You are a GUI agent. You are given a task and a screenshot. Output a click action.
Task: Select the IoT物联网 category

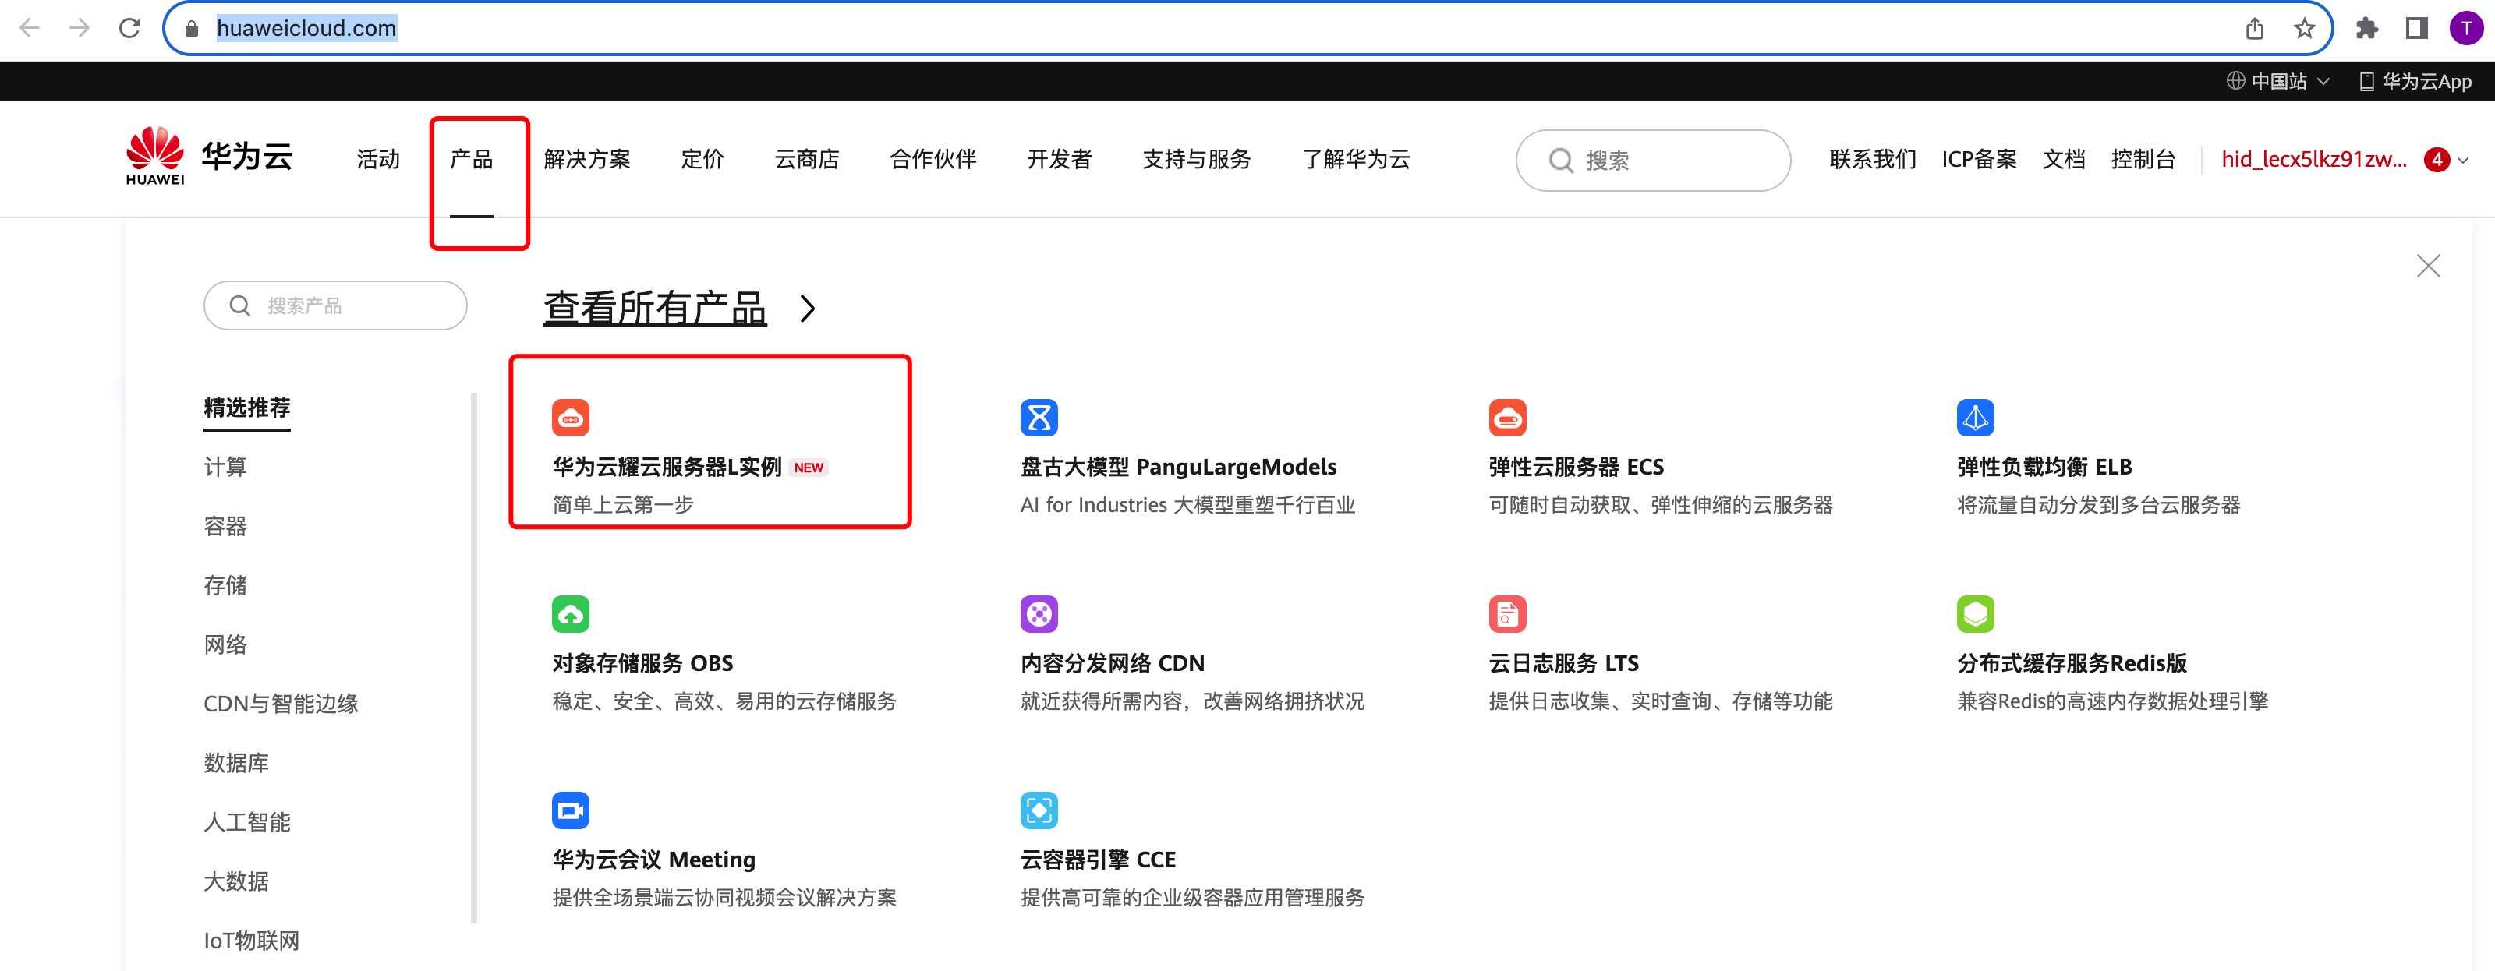coord(252,941)
